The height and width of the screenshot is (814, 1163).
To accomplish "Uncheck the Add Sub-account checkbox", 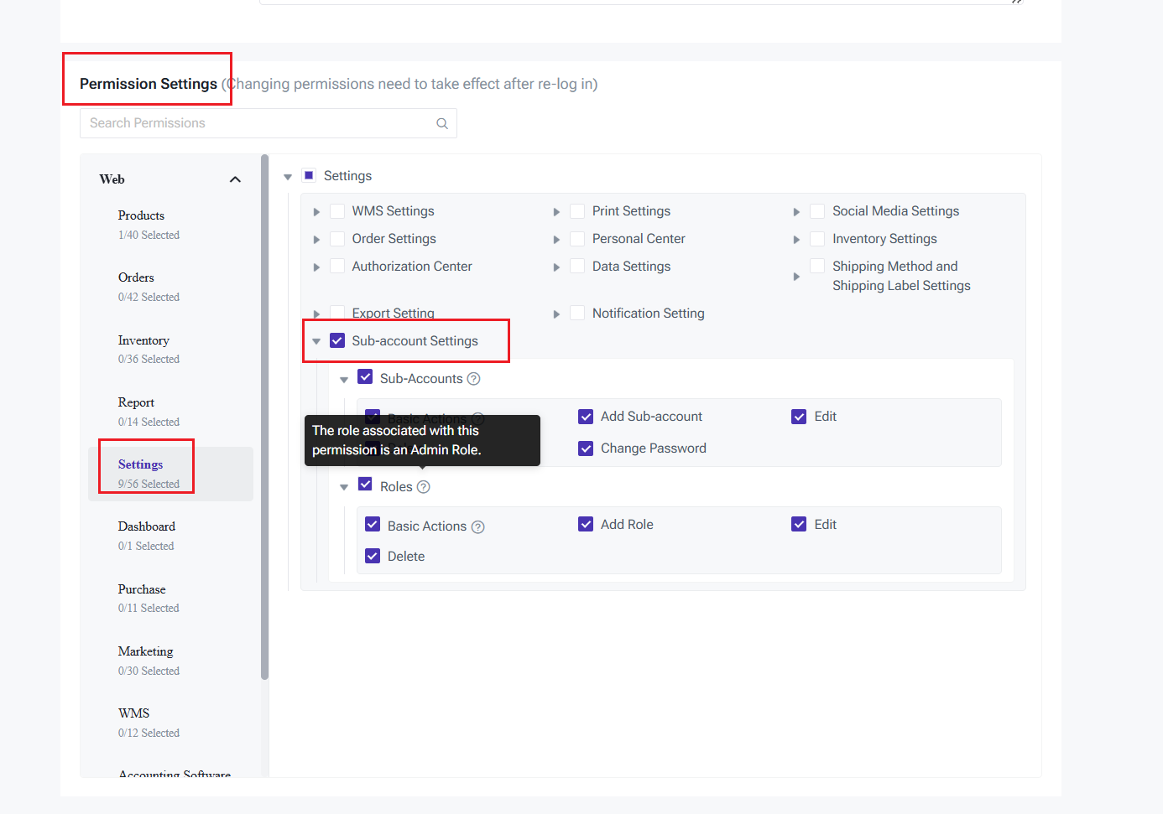I will coord(586,417).
